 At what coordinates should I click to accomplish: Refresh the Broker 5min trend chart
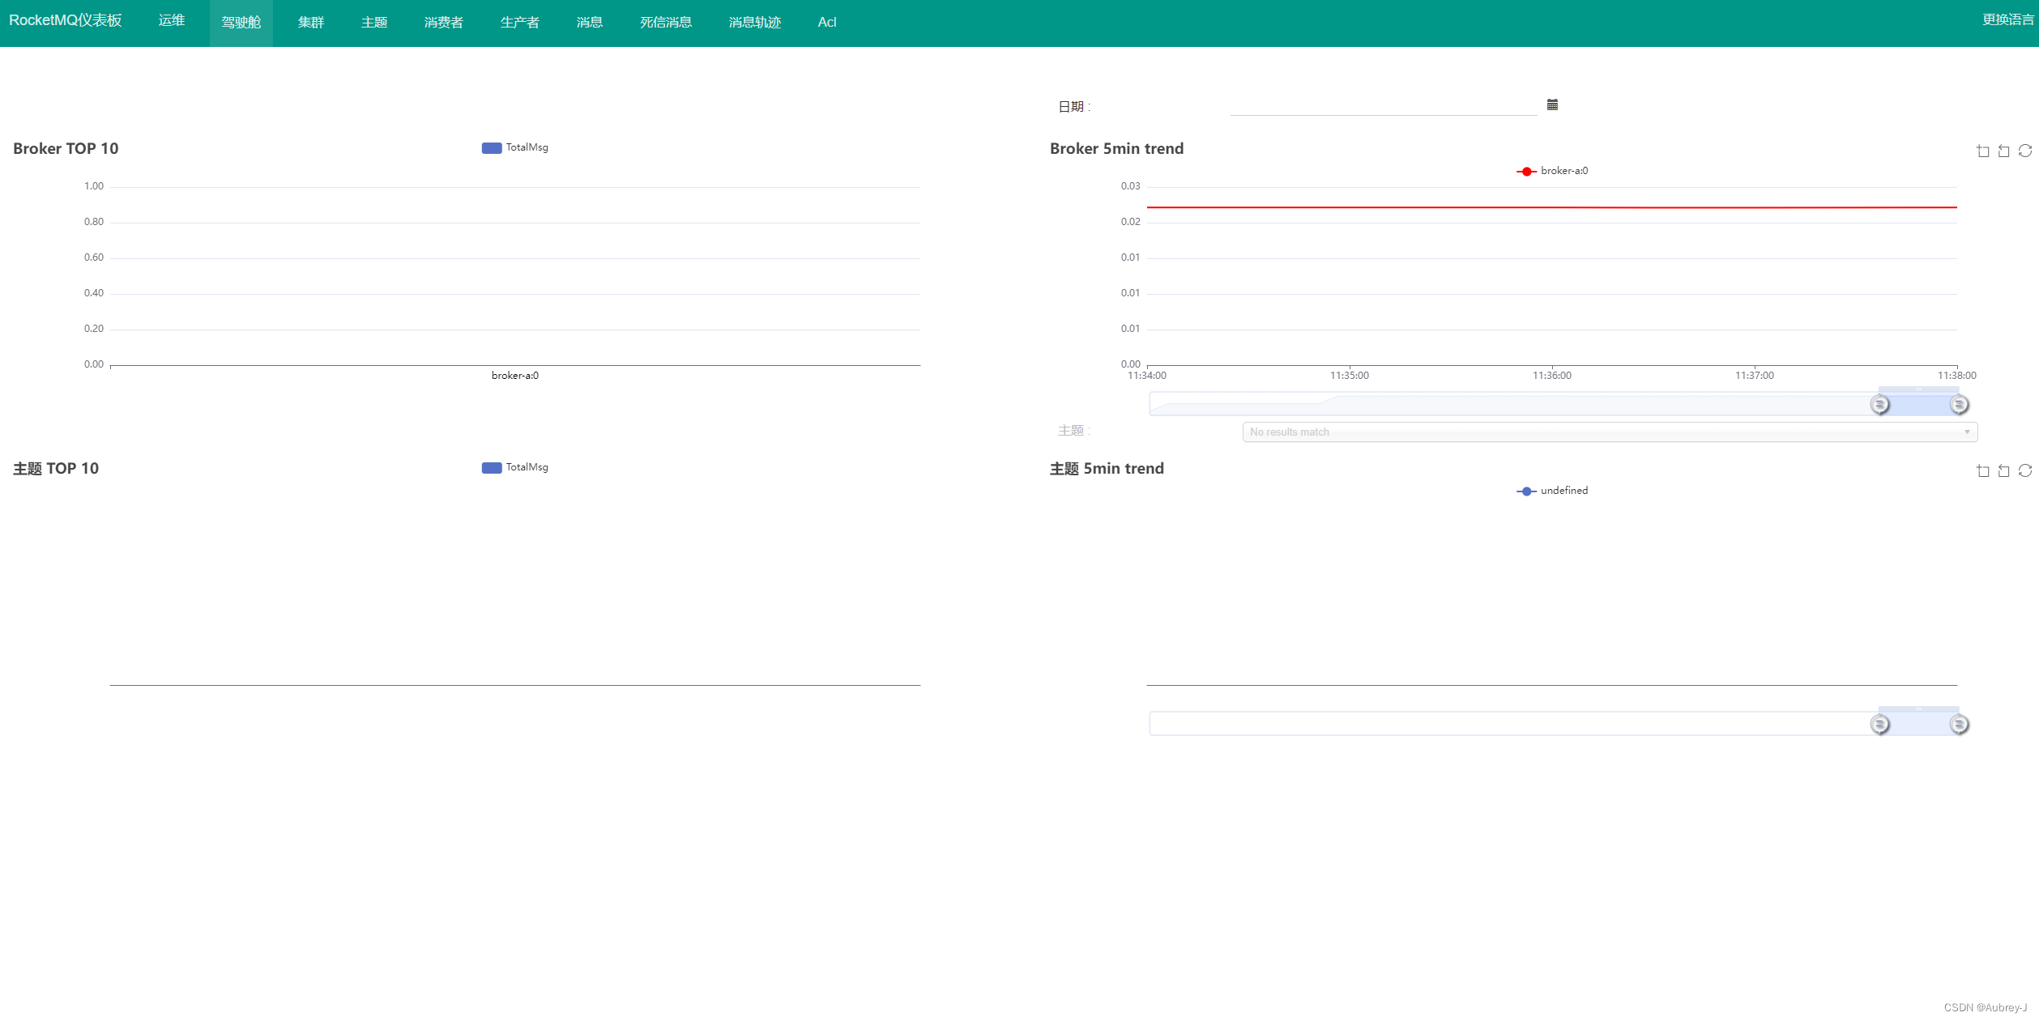click(x=2025, y=151)
